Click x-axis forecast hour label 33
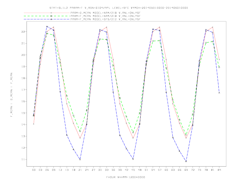This screenshot has height=185, width=239. (x=107, y=170)
